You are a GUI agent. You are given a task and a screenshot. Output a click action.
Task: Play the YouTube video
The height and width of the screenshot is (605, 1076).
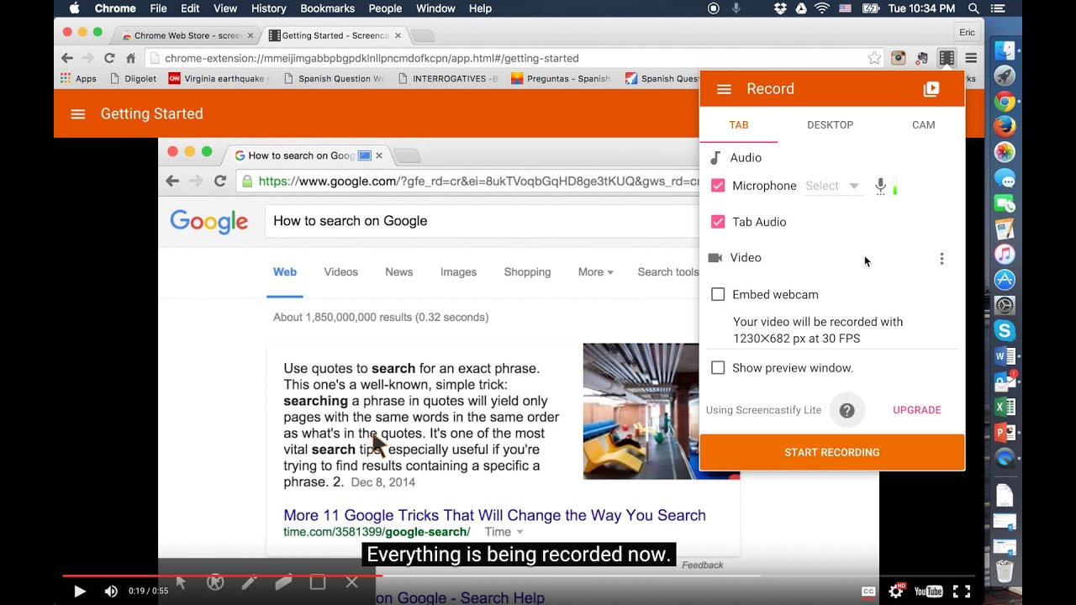pos(80,592)
